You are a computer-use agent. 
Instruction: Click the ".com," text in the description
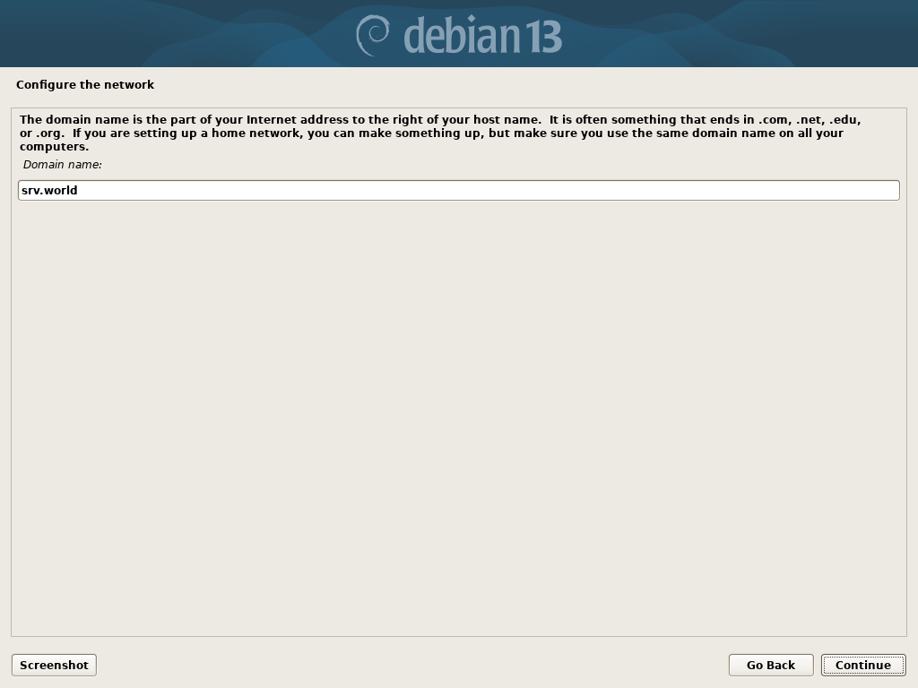click(775, 120)
